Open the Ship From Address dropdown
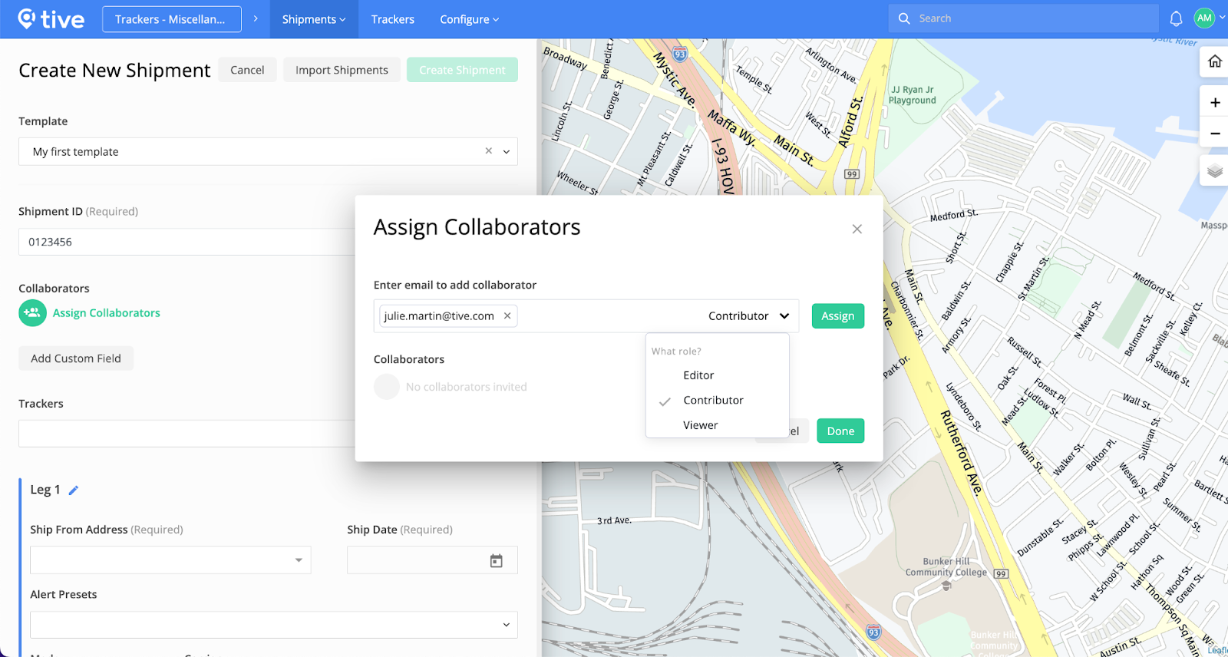The height and width of the screenshot is (657, 1228). tap(299, 560)
